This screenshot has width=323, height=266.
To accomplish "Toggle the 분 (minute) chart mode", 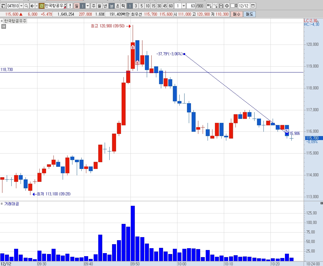I will [x=112, y=6].
